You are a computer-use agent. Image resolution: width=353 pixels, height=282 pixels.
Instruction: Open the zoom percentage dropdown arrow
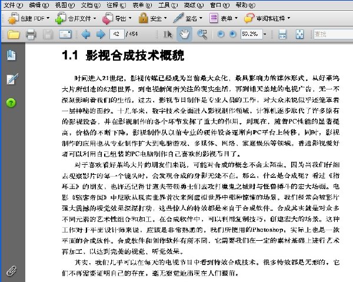click(265, 34)
